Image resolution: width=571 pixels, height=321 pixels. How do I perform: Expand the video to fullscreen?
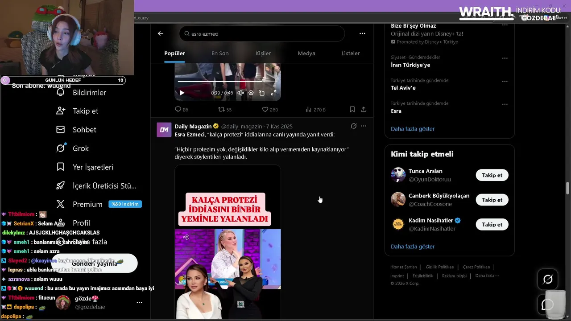click(x=273, y=93)
